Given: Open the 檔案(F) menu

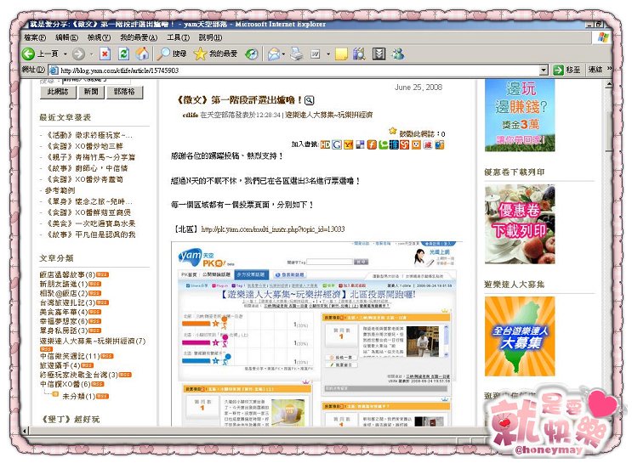Looking at the screenshot, I should pyautogui.click(x=35, y=37).
